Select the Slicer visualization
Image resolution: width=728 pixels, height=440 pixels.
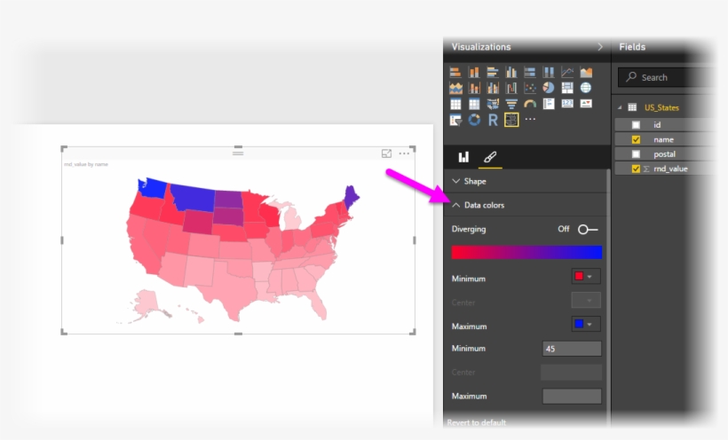[x=455, y=120]
